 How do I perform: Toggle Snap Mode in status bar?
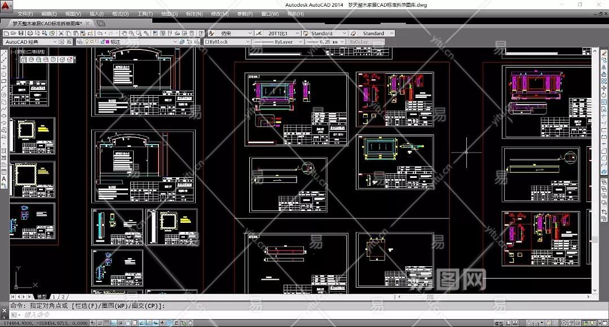pos(100,322)
